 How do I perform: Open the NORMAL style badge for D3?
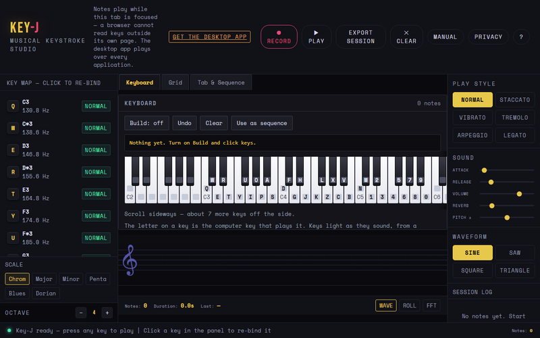point(96,150)
